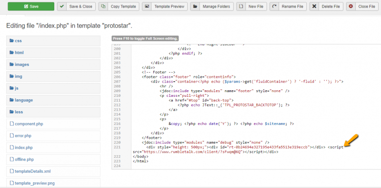The image size is (381, 188).
Task: Click the error.php file icon
Action: [11, 136]
